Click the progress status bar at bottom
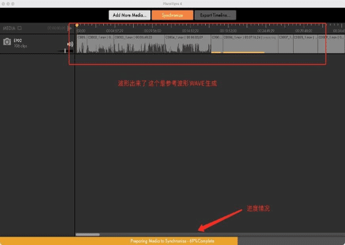The height and width of the screenshot is (245, 345). [172, 241]
